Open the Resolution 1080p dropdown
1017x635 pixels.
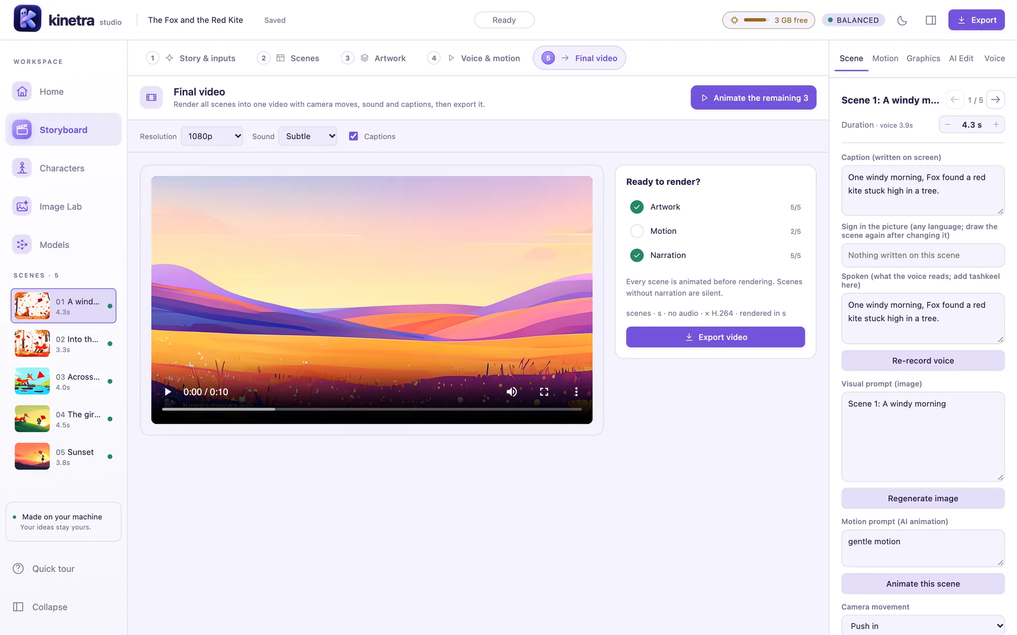point(212,136)
